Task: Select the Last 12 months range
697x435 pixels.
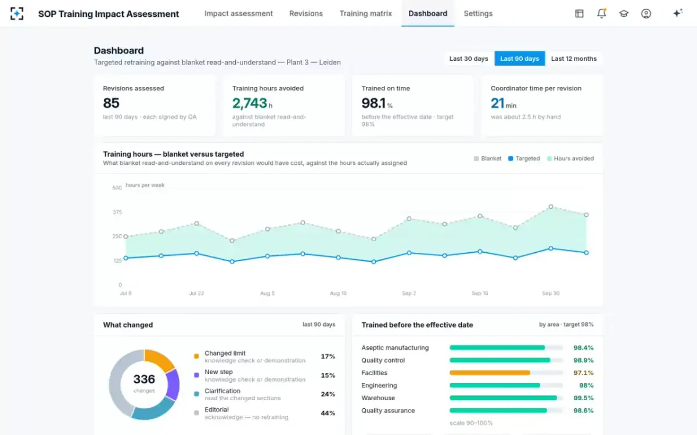Action: coord(574,59)
